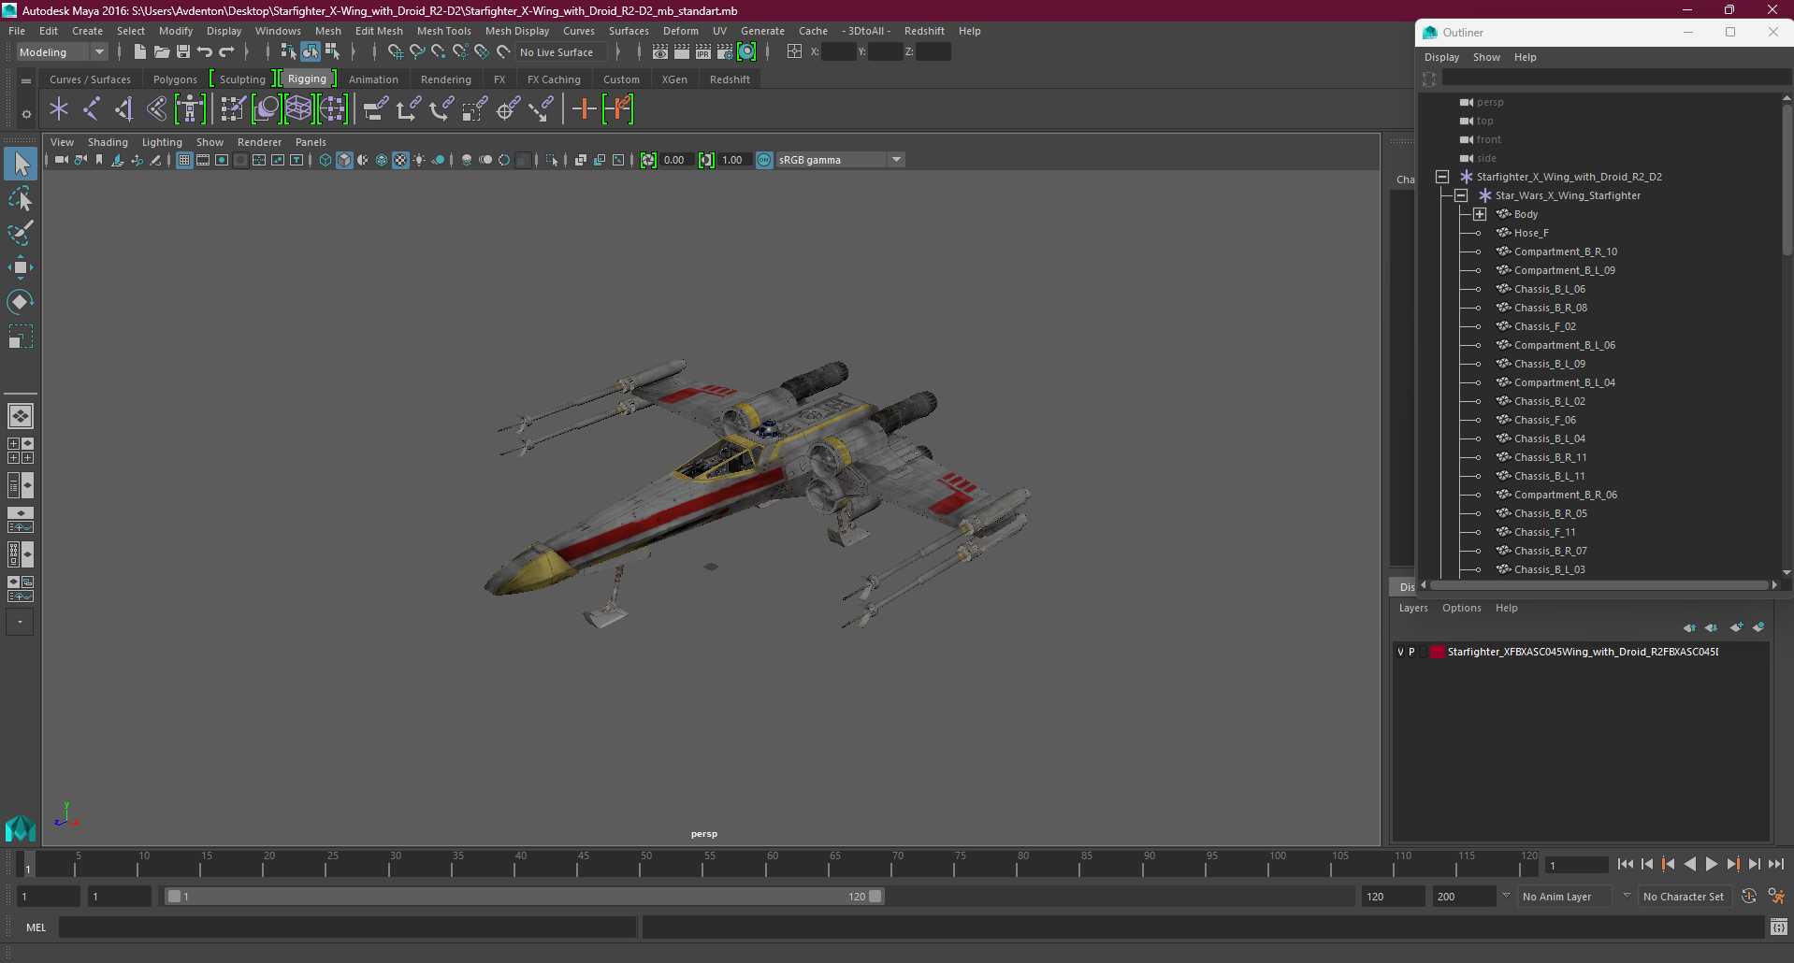Open animation preferences running-man icon
The image size is (1794, 963).
point(1777,897)
